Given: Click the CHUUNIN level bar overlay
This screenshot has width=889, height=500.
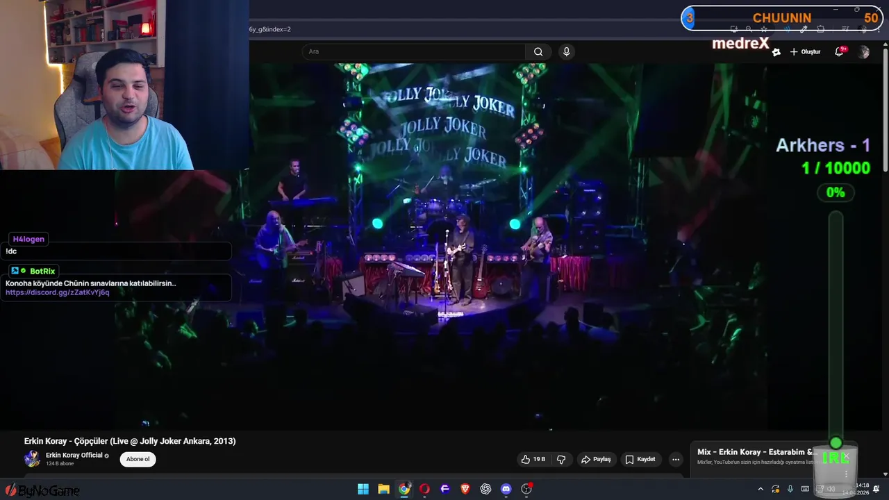Looking at the screenshot, I should [x=783, y=18].
